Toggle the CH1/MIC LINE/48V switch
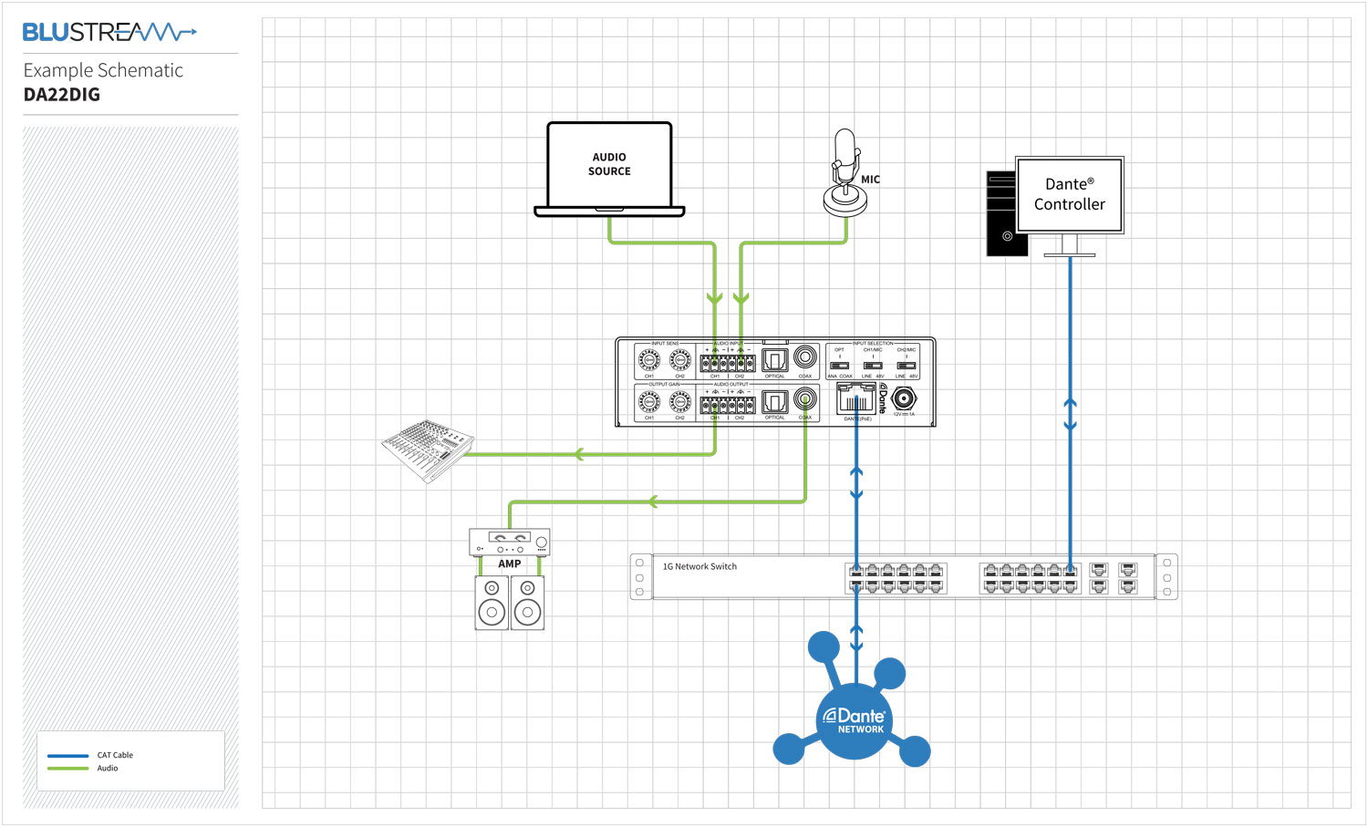This screenshot has width=1368, height=827. point(873,365)
